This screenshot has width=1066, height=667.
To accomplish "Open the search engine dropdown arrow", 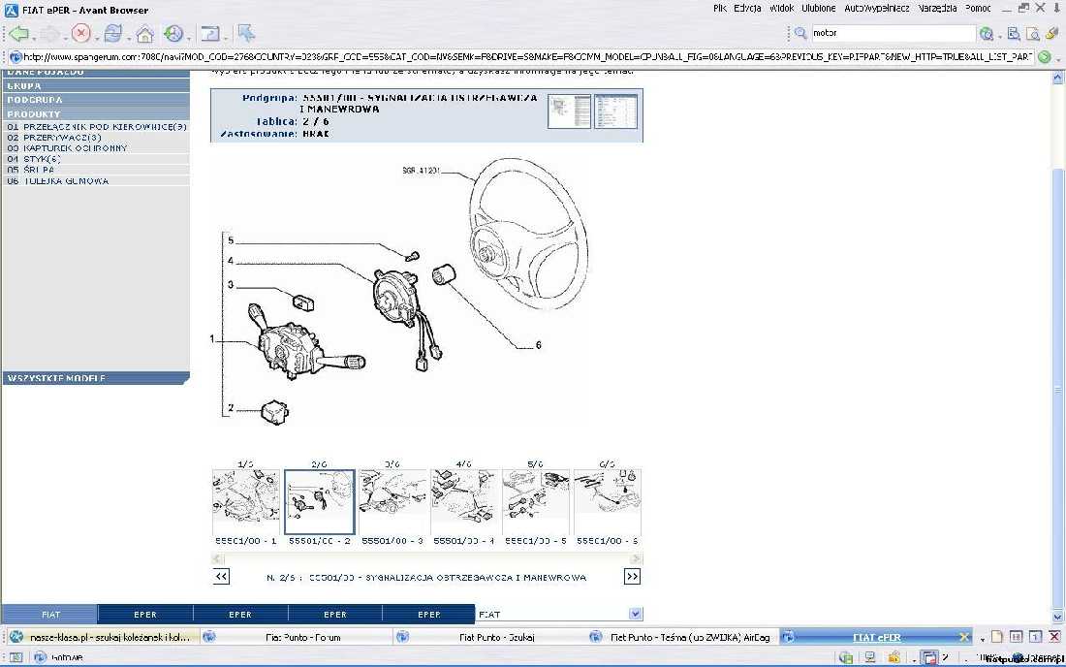I will (x=999, y=36).
